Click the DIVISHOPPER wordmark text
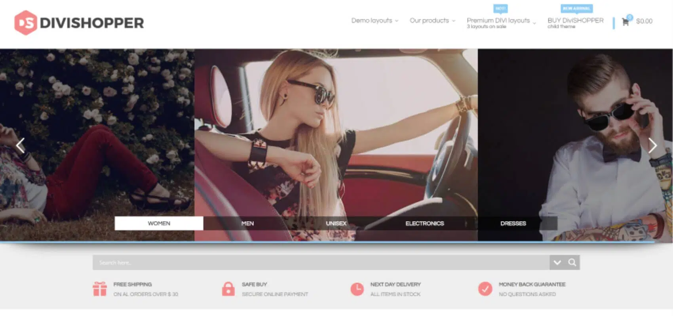Viewport: 673px width, 316px height. (92, 23)
